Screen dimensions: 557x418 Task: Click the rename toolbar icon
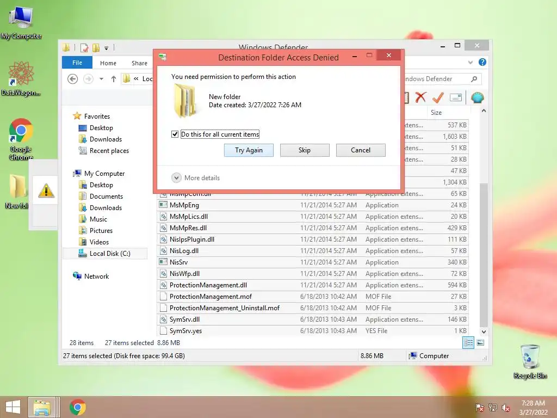(x=455, y=97)
